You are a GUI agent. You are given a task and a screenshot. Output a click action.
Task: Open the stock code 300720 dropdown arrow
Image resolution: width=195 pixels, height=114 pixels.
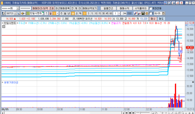pyautogui.click(x=15, y=13)
